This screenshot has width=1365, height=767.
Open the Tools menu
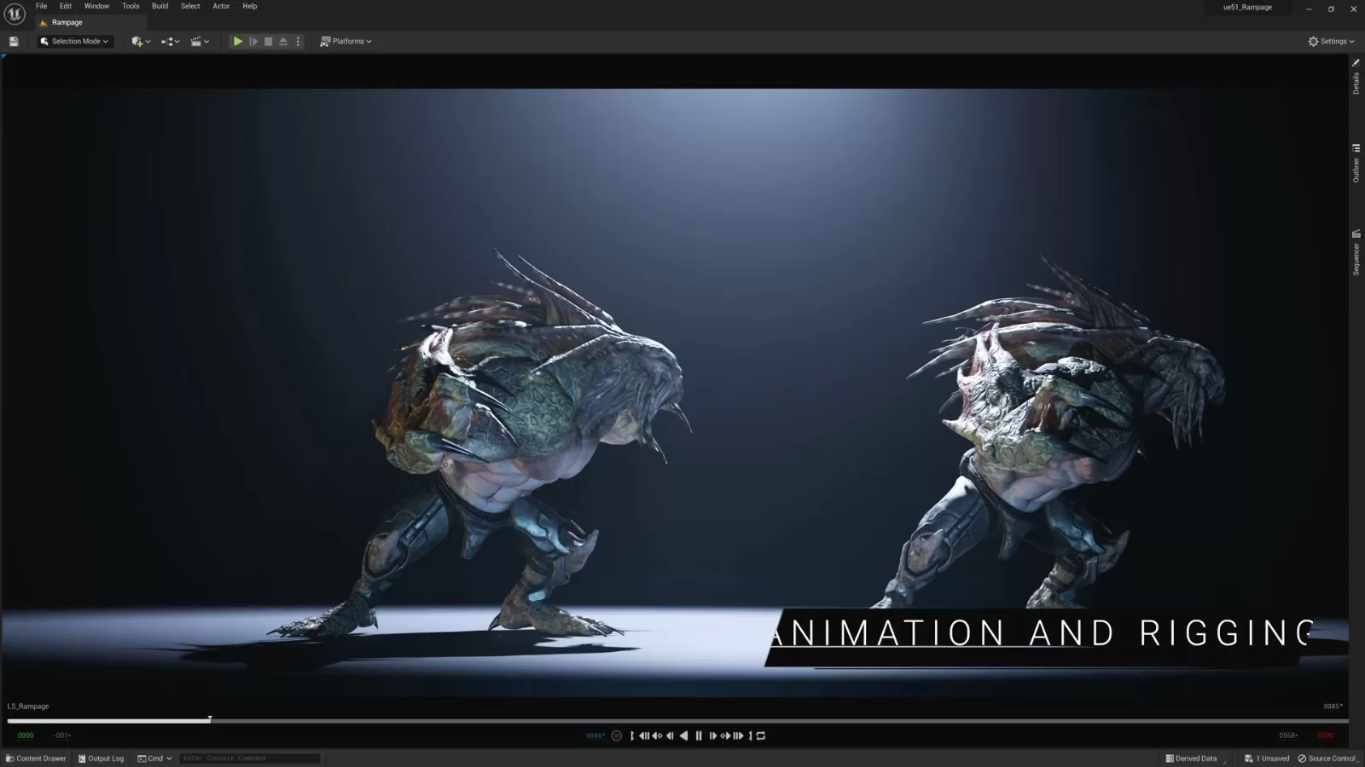131,6
